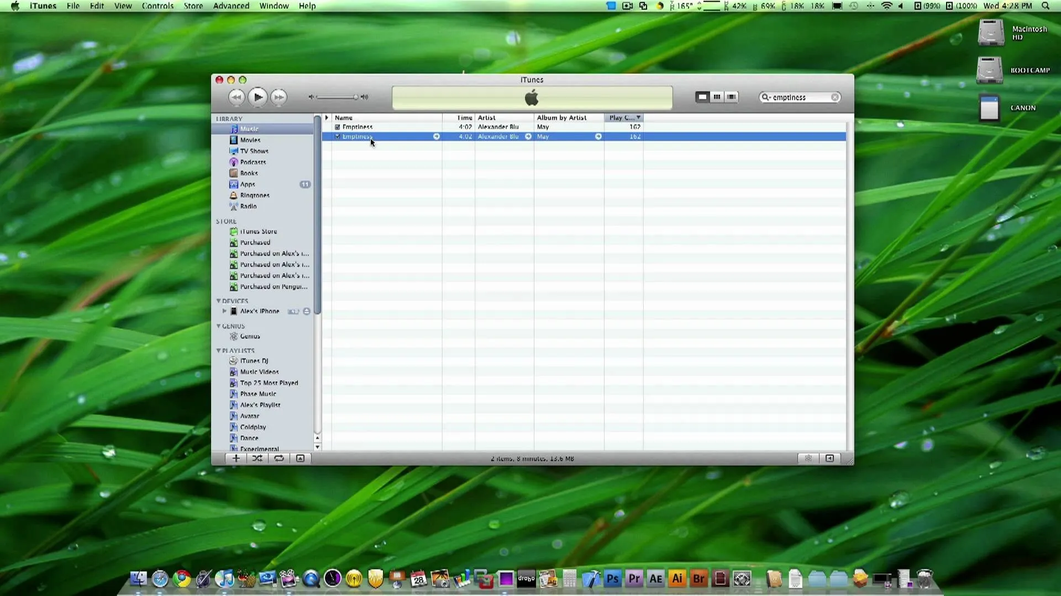Click the sidebar scroll up arrow
1061x596 pixels.
tap(317, 438)
